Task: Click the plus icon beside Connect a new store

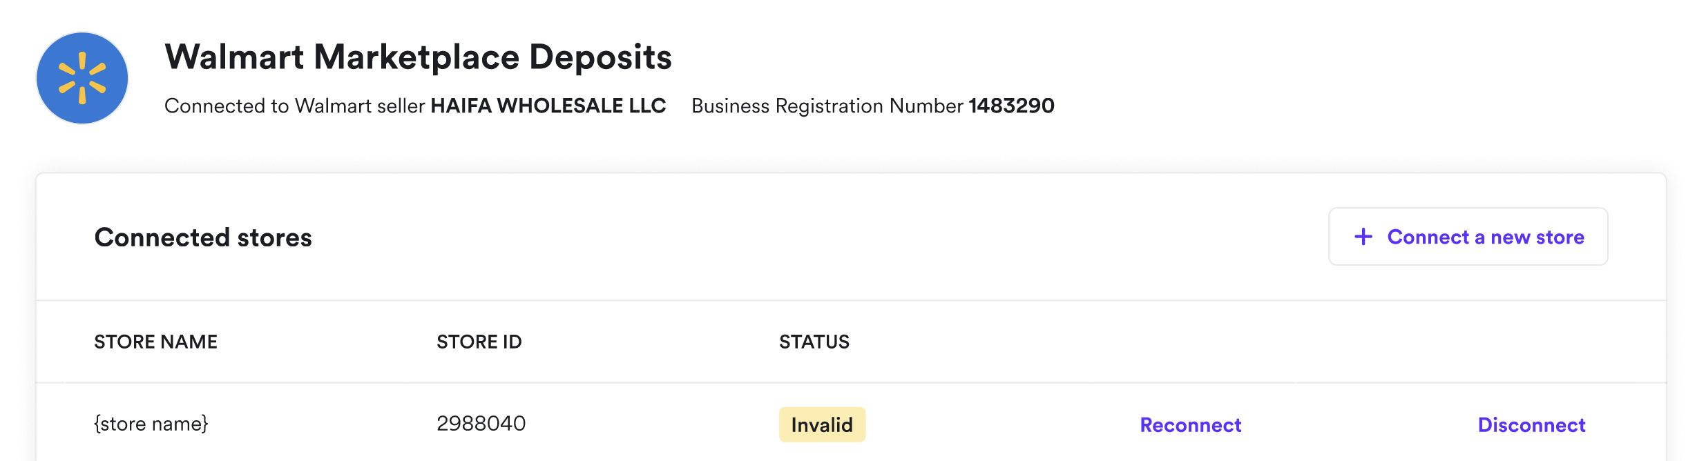Action: tap(1363, 237)
